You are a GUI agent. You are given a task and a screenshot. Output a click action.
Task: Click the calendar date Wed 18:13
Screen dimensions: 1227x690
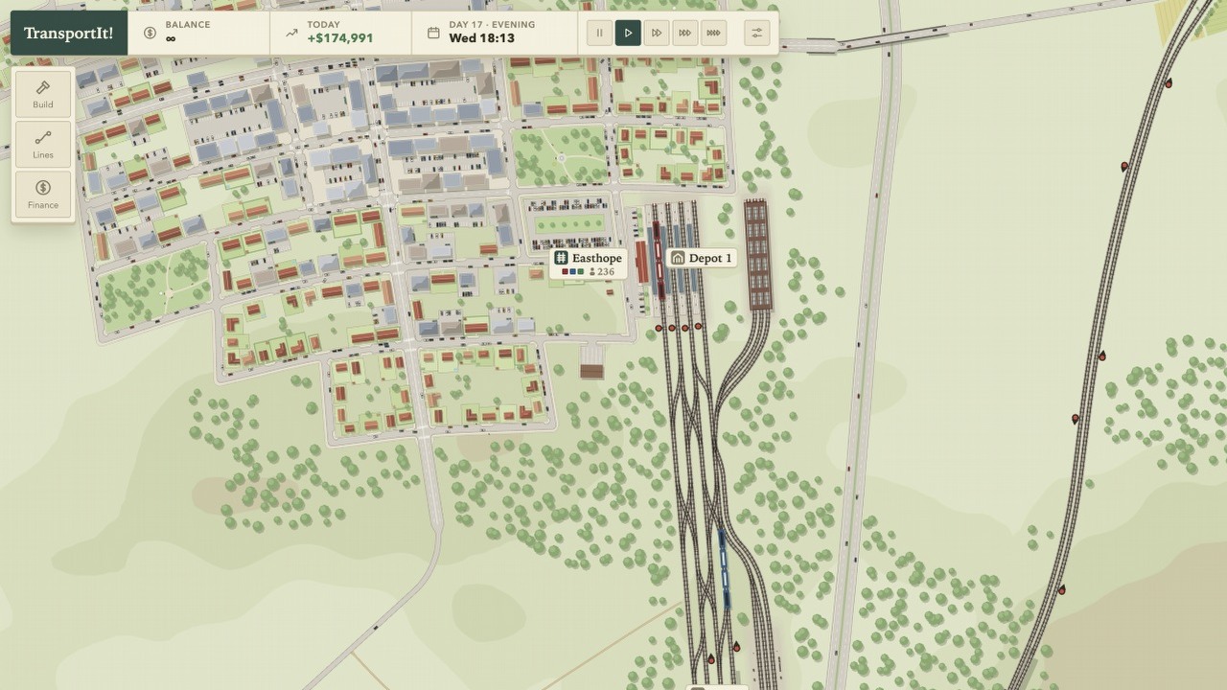(482, 38)
